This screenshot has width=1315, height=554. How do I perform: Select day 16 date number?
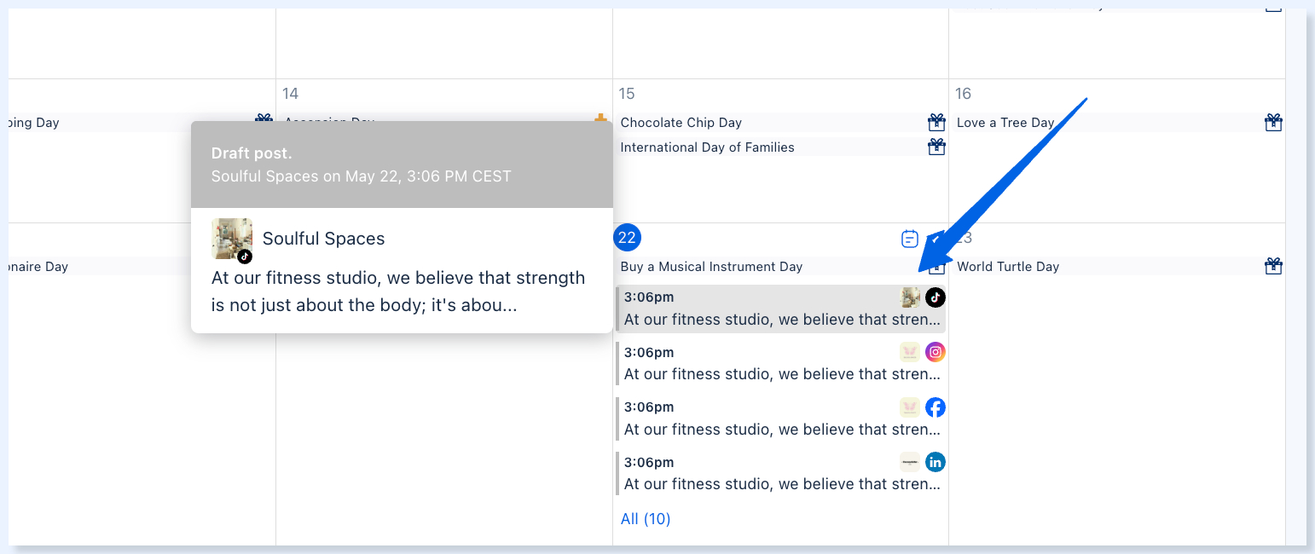click(963, 94)
